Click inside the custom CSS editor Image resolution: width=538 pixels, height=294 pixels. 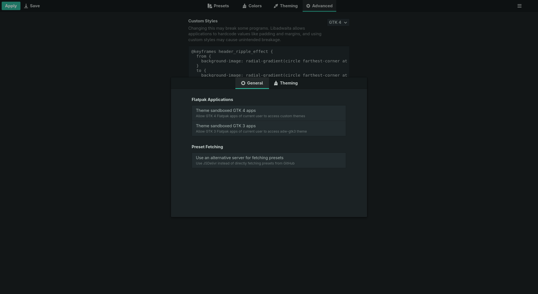click(269, 62)
